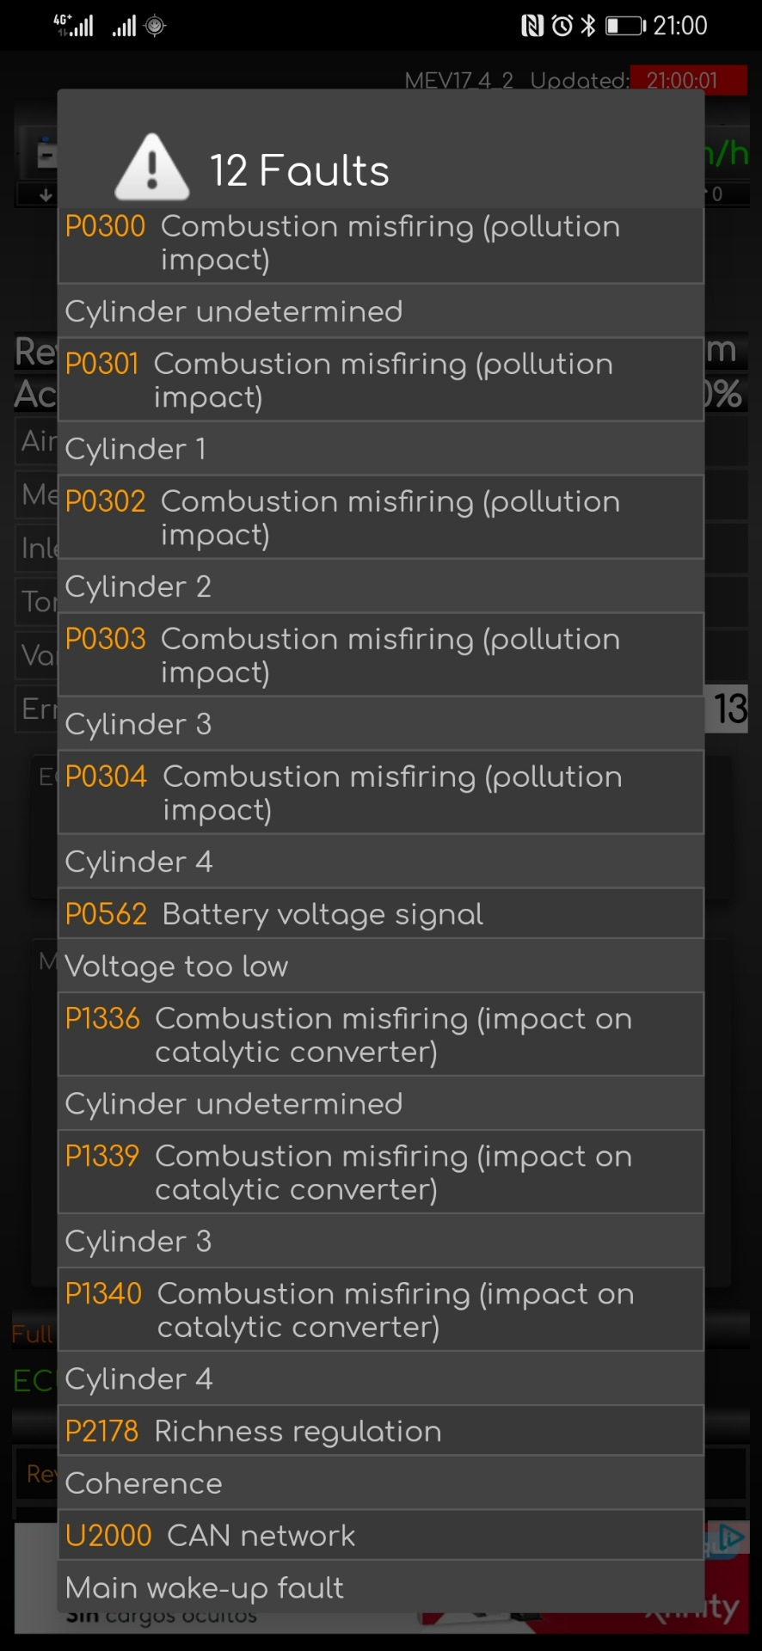Tap the battery level icon
The width and height of the screenshot is (762, 1651).
625,26
